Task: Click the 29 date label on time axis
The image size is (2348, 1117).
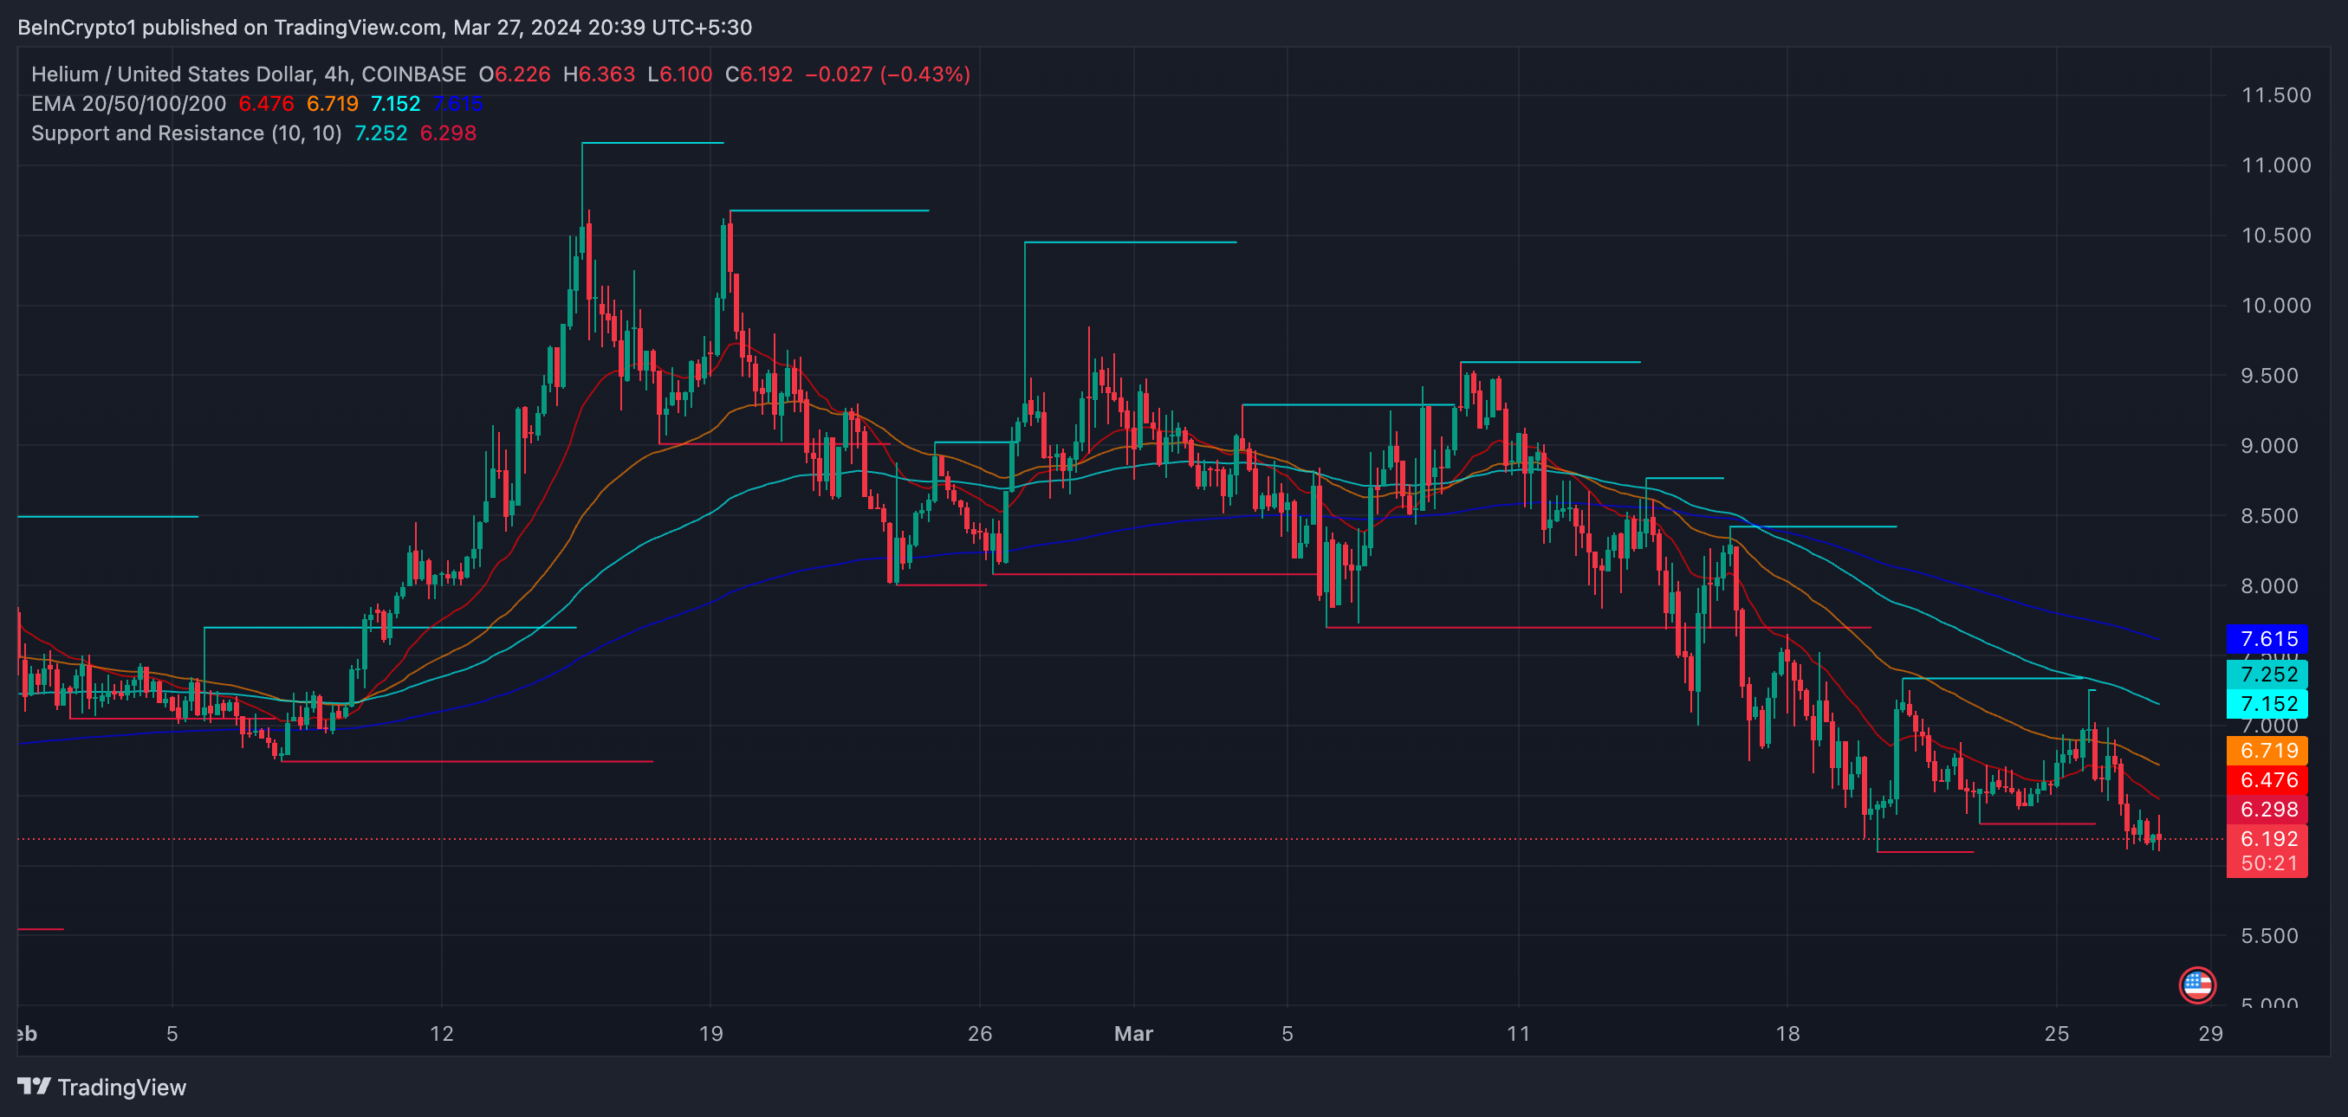Action: point(2209,1033)
